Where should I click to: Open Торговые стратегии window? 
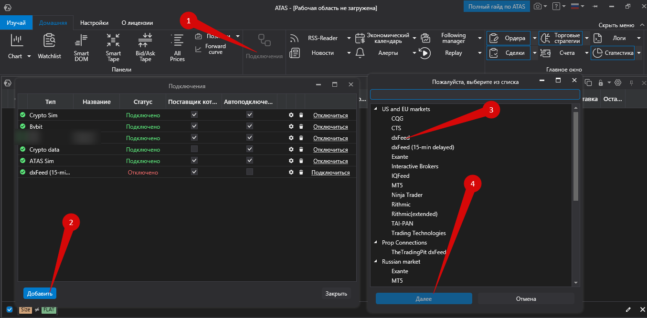(x=561, y=38)
